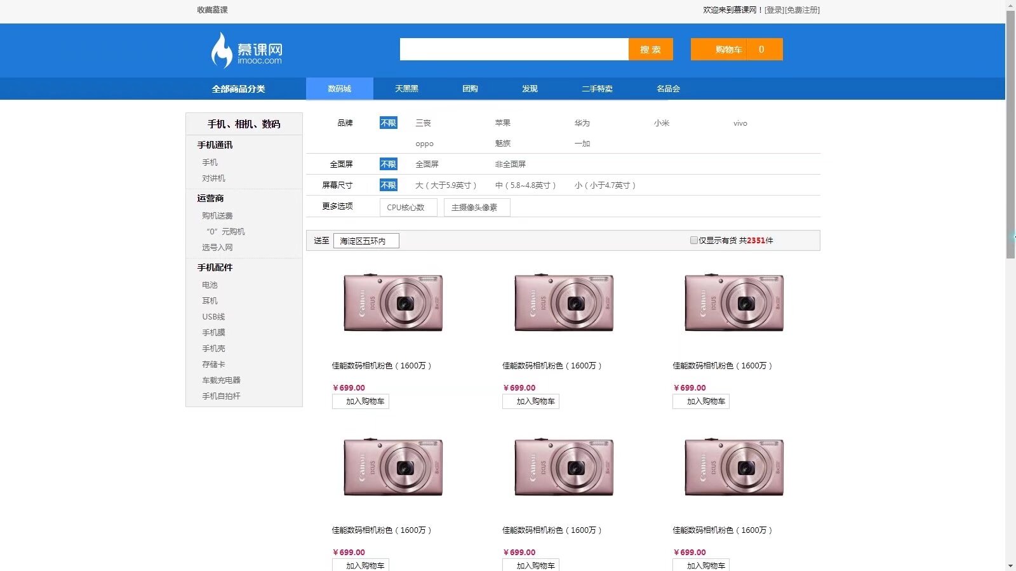Open 存储卡 in the sidebar
The height and width of the screenshot is (571, 1016).
click(213, 365)
